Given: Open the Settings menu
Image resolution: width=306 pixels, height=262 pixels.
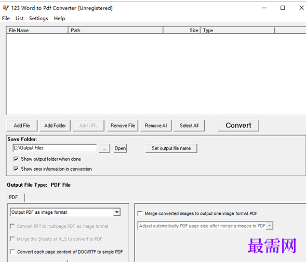Looking at the screenshot, I should point(38,18).
